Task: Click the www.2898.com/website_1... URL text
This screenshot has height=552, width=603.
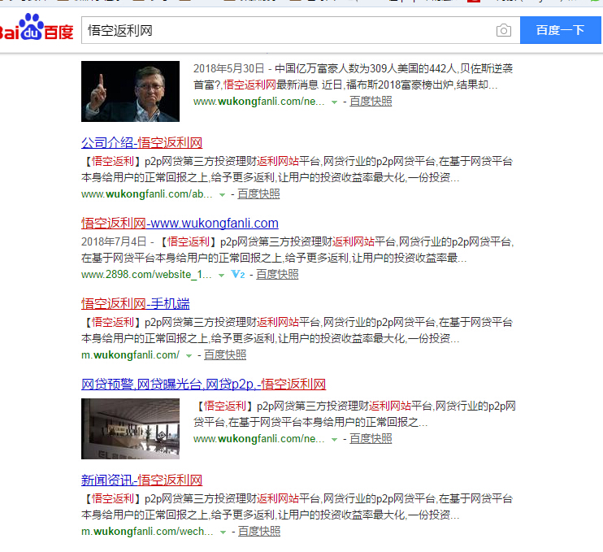Action: [146, 274]
